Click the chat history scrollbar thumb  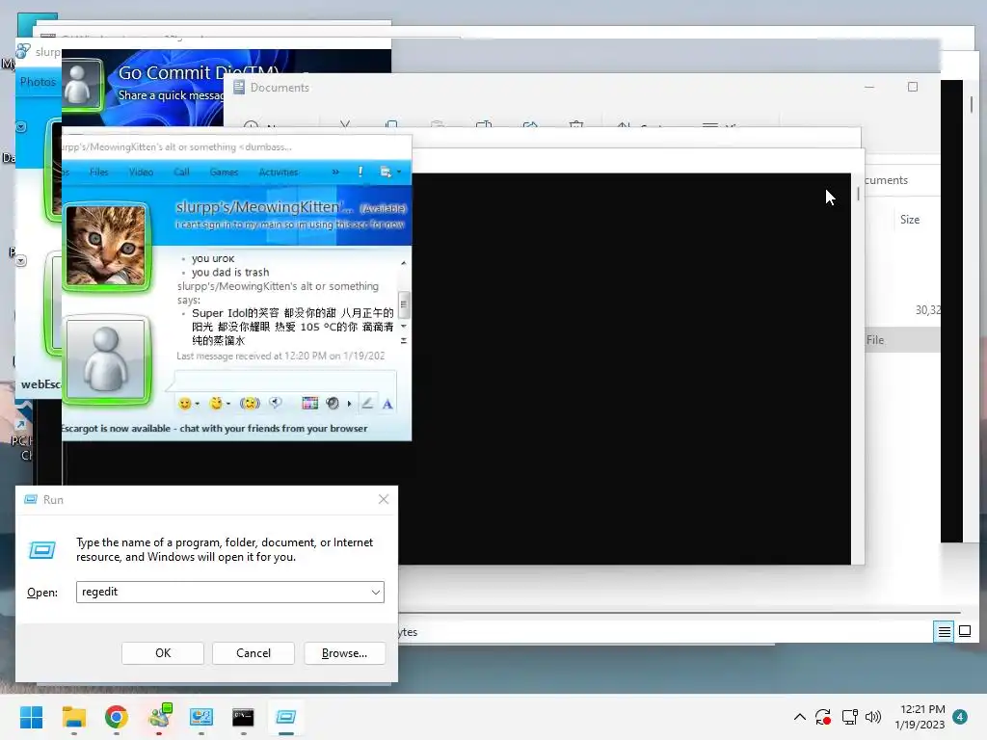point(404,304)
